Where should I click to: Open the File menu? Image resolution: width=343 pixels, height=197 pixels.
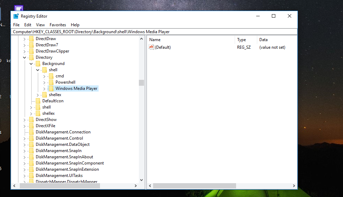[16, 25]
